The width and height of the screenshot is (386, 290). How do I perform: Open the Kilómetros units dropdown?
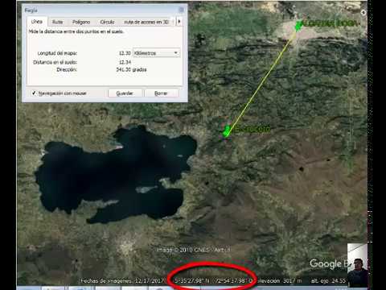tap(157, 53)
